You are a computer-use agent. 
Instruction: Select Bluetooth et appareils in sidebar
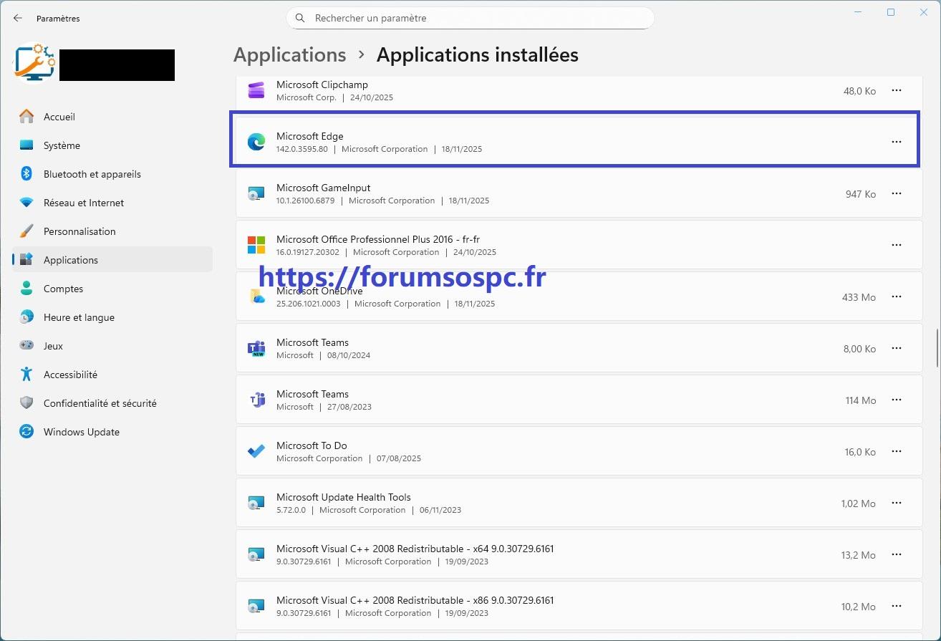92,174
